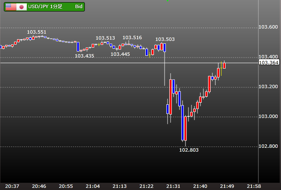Click the US flag icon
The image size is (281, 190).
pos(11,7)
